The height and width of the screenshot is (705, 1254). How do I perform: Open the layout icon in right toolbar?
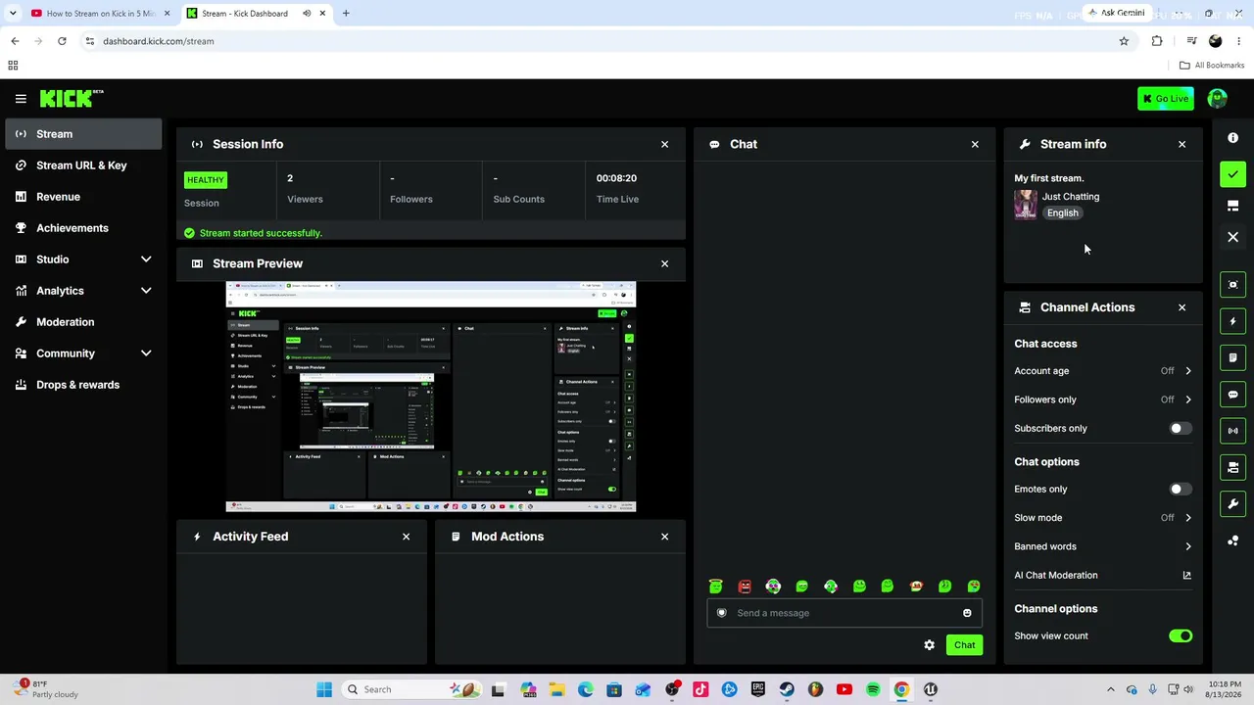[1233, 206]
